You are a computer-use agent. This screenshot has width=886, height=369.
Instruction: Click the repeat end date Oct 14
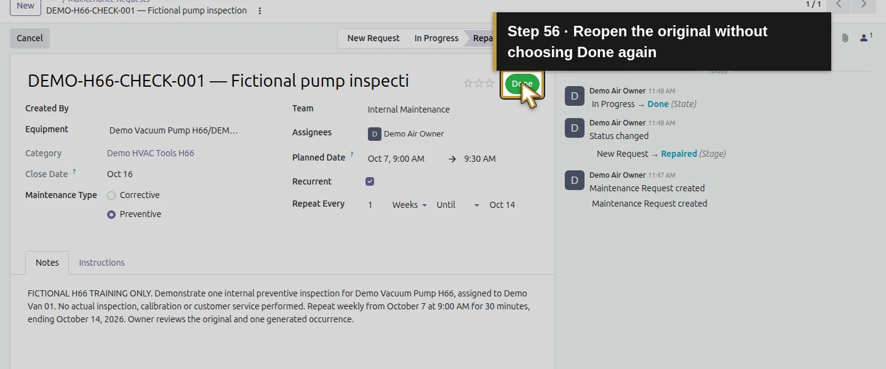click(x=502, y=205)
